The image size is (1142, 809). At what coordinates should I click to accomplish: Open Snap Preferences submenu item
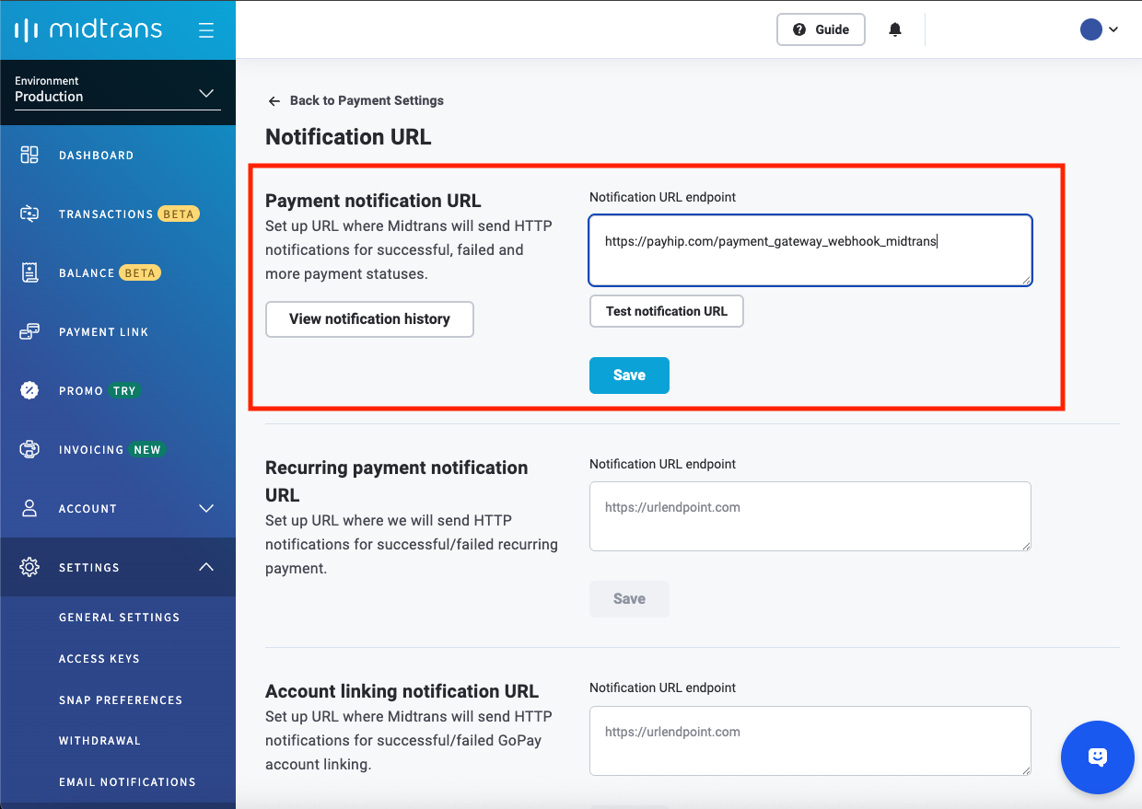121,700
